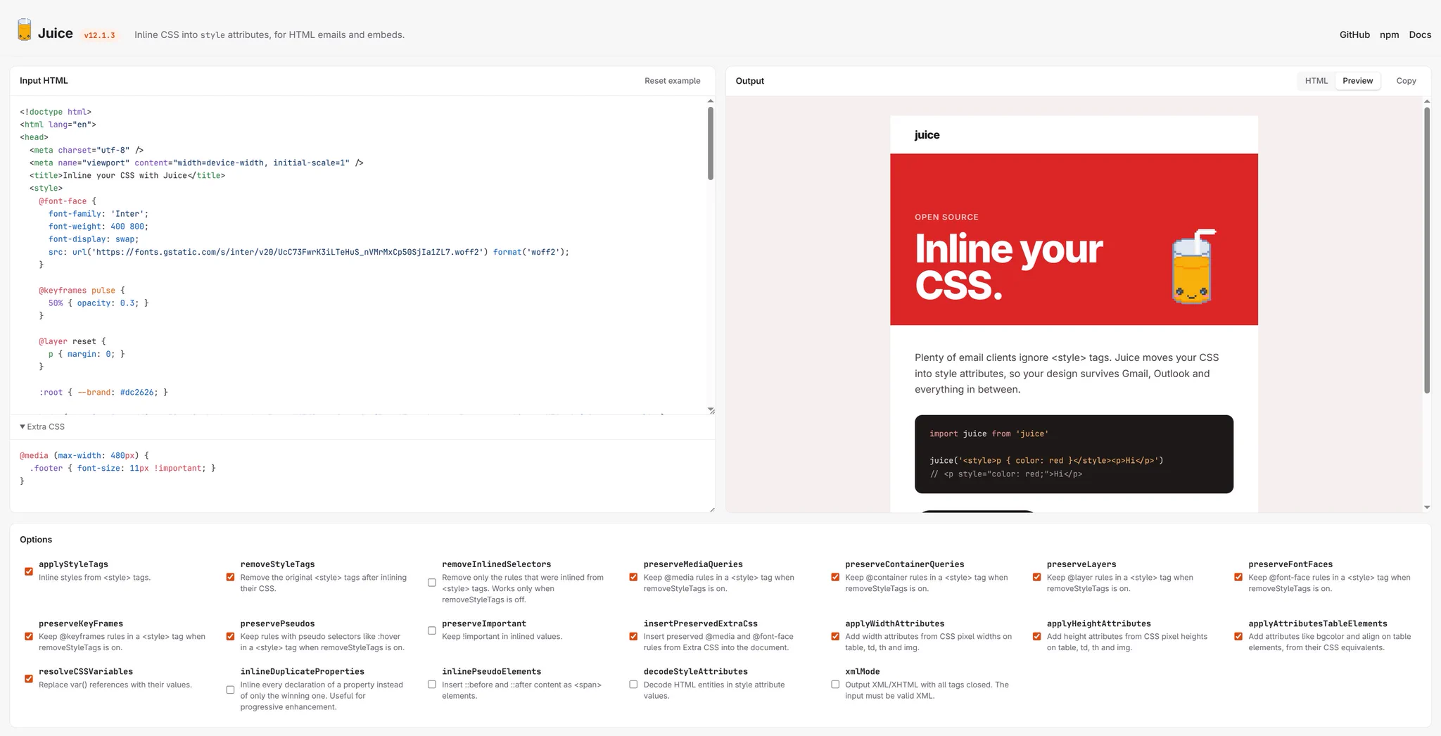The width and height of the screenshot is (1441, 736).
Task: Disable the removeStyleTags option
Action: 230,577
